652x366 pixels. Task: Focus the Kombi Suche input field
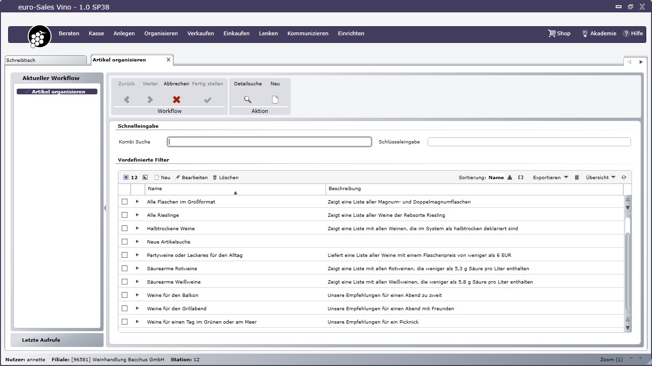269,142
